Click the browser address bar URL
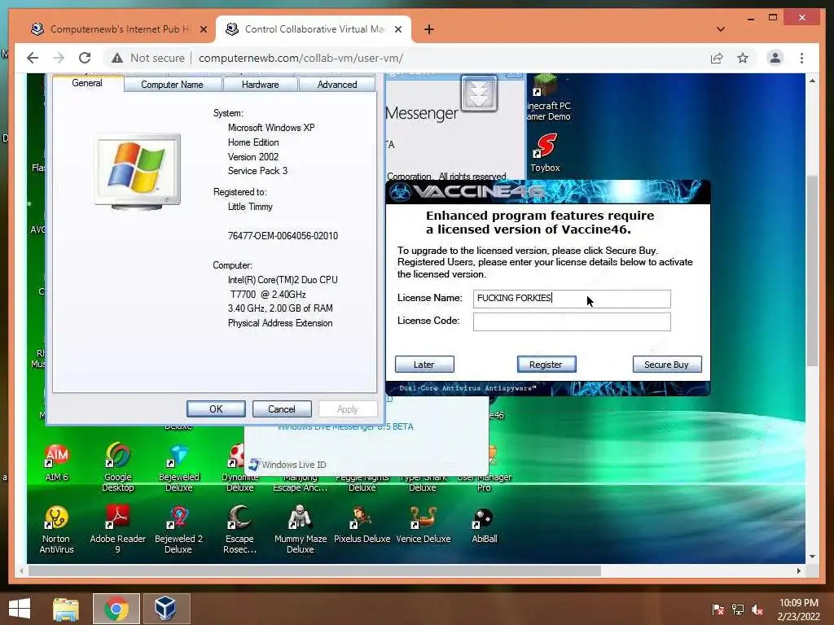The height and width of the screenshot is (625, 834). (x=301, y=58)
